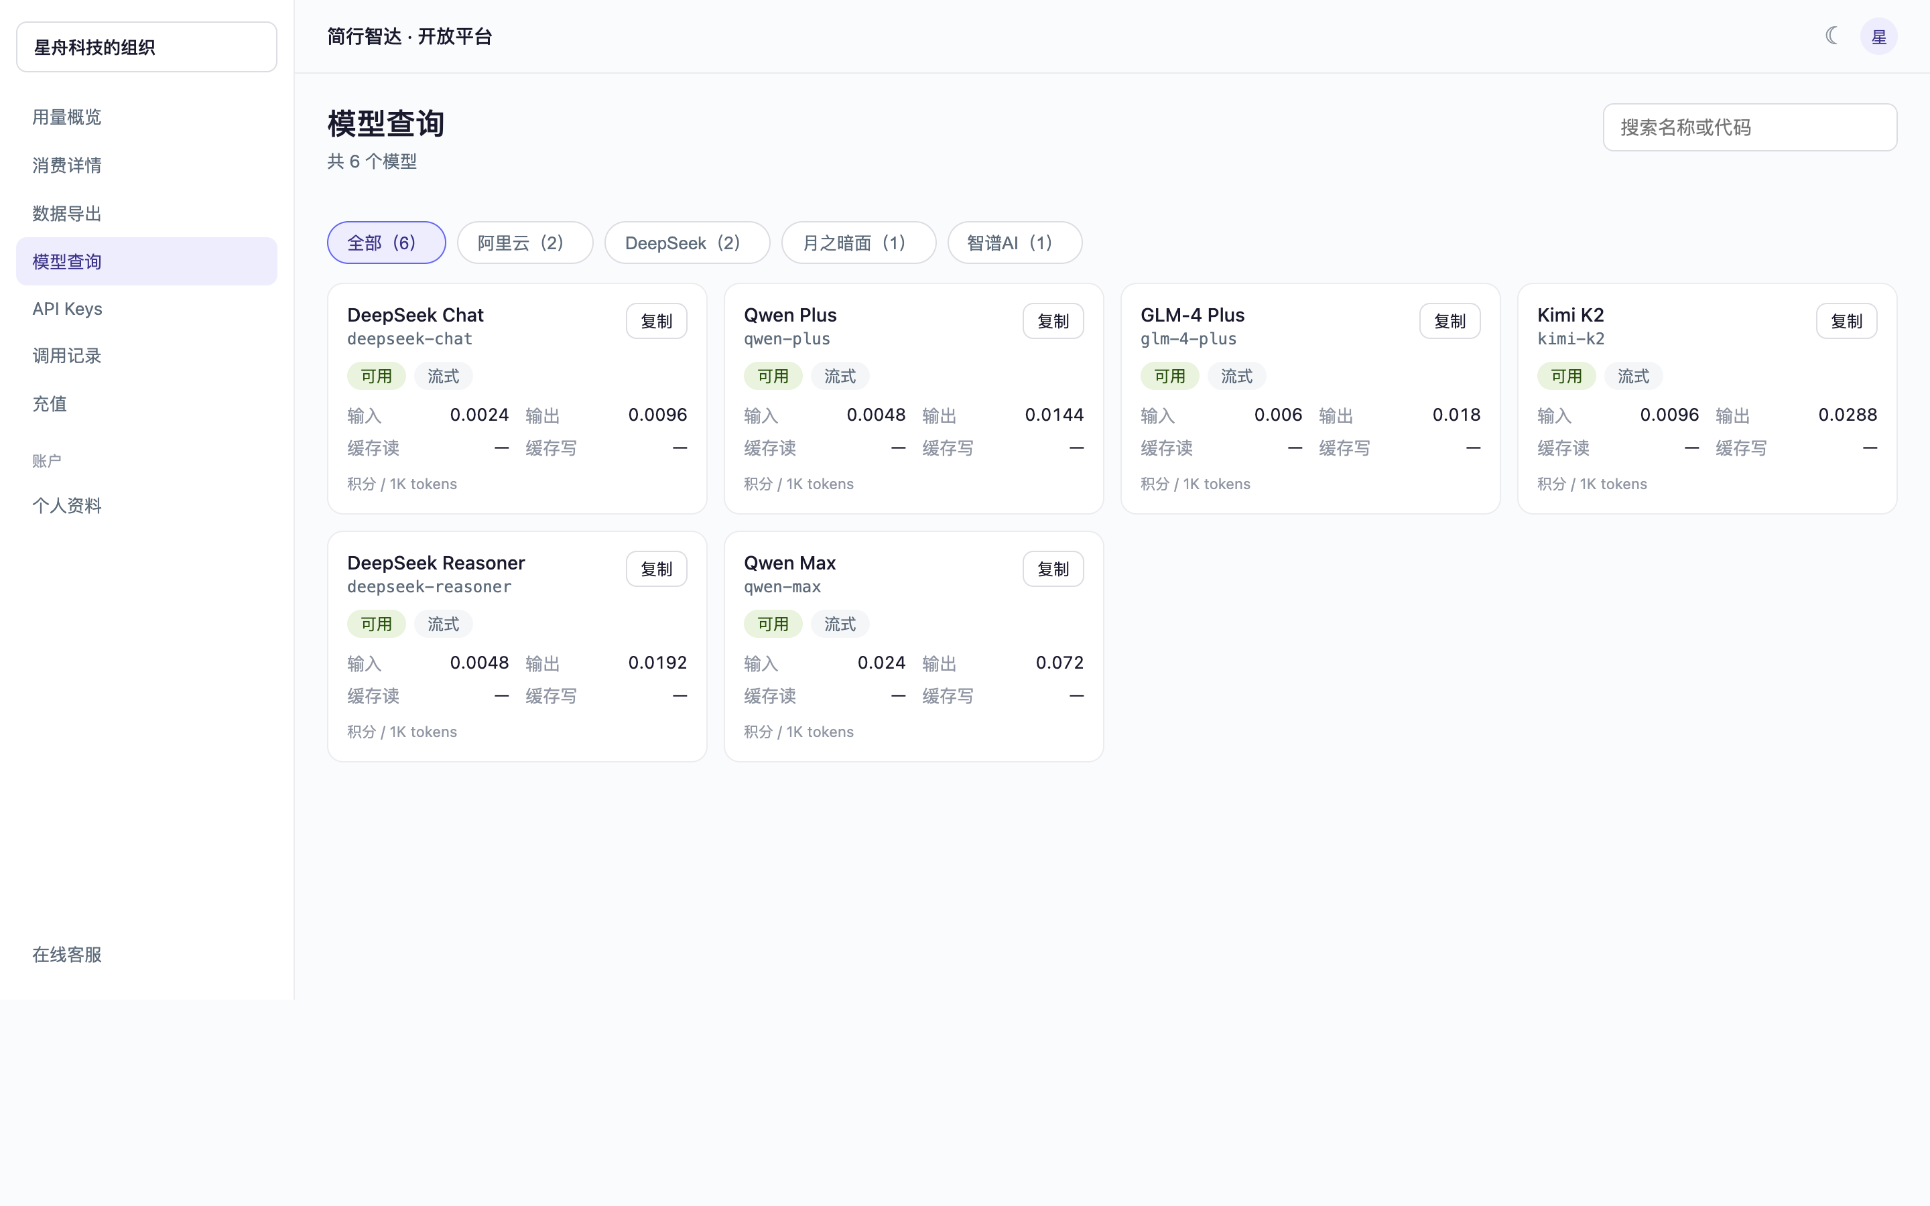Click DeepSeek Chat input price 0.0024
1930x1206 pixels.
pyautogui.click(x=479, y=415)
